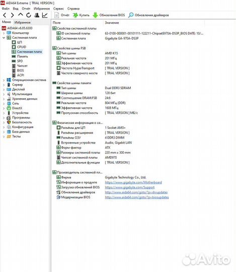Open the Отчёт menu in menu bar

coord(26,9)
